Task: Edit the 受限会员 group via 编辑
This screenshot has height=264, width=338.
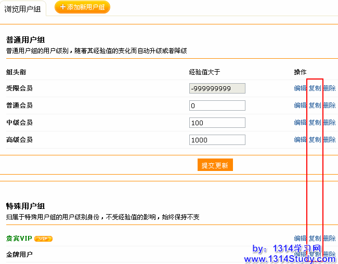Action: 300,88
